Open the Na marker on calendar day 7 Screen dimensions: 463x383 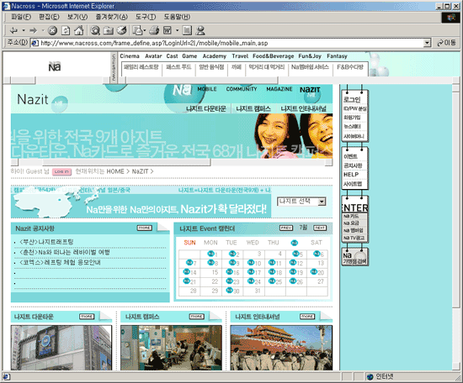pos(189,262)
